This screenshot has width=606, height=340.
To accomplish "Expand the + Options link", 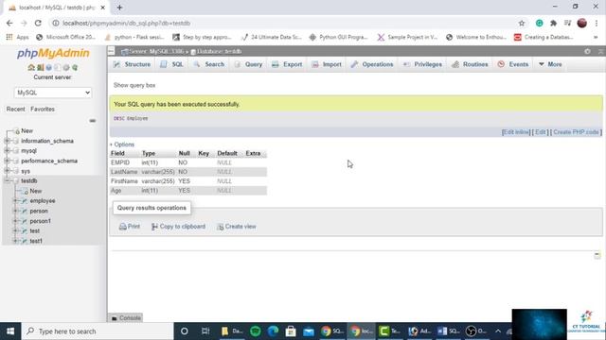I will 122,144.
